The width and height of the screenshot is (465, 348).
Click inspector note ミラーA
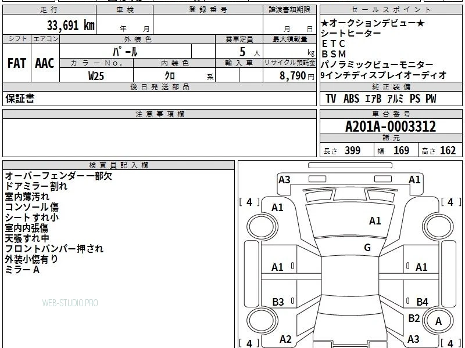click(22, 270)
